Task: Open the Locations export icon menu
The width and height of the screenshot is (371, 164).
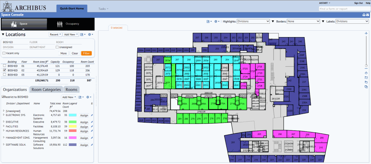Action: coord(83,34)
